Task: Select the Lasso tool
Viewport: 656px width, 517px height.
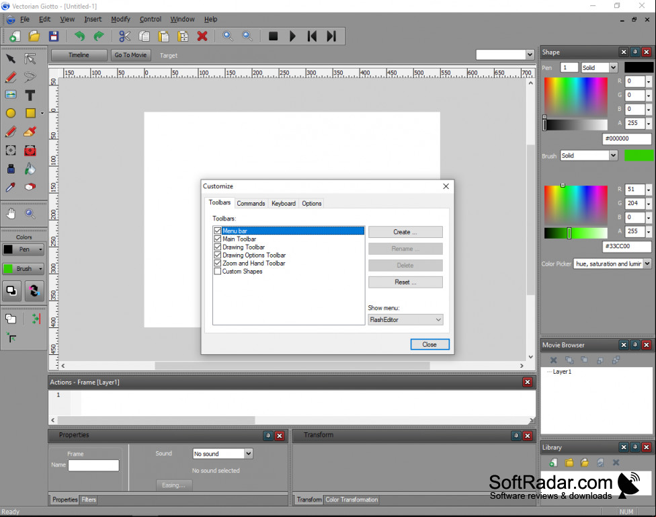Action: (x=30, y=77)
